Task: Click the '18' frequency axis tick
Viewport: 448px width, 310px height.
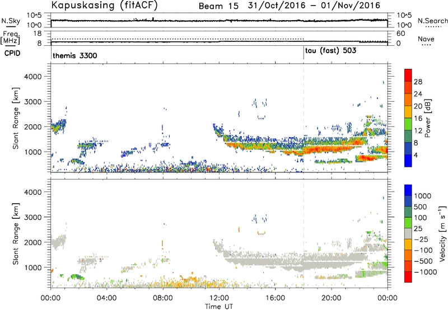Action: 38,34
